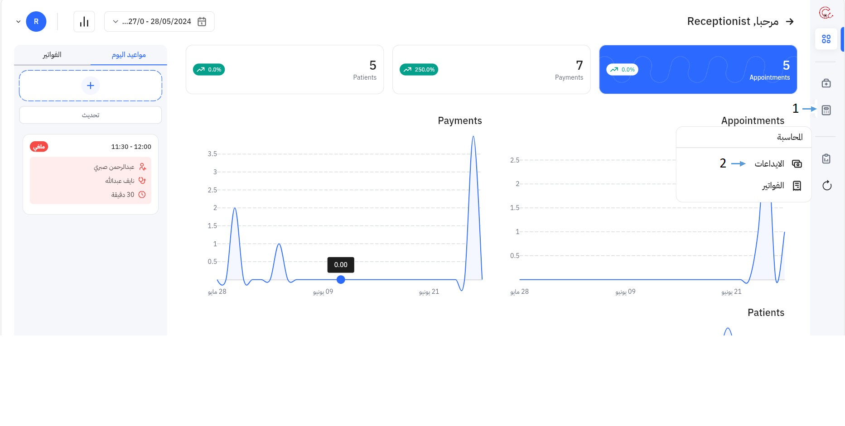
Task: Open the dashboard grid icon in sidebar
Action: tap(826, 39)
